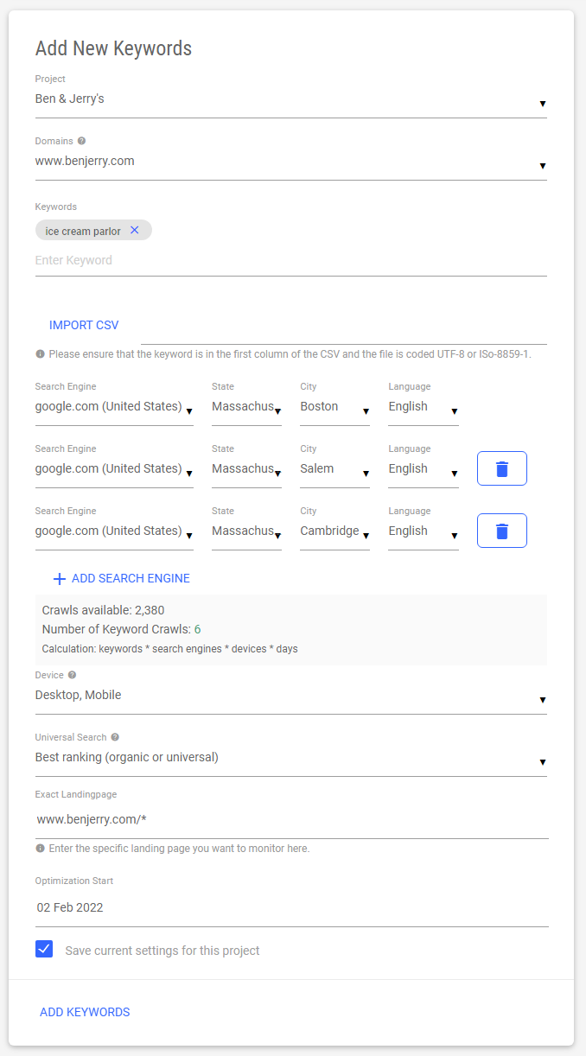
Task: Open Search Engine dropdown in Boston row
Action: pos(114,408)
